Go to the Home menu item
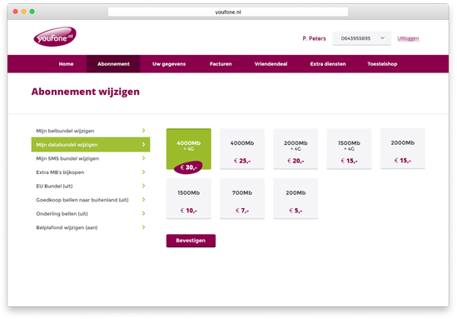 66,64
